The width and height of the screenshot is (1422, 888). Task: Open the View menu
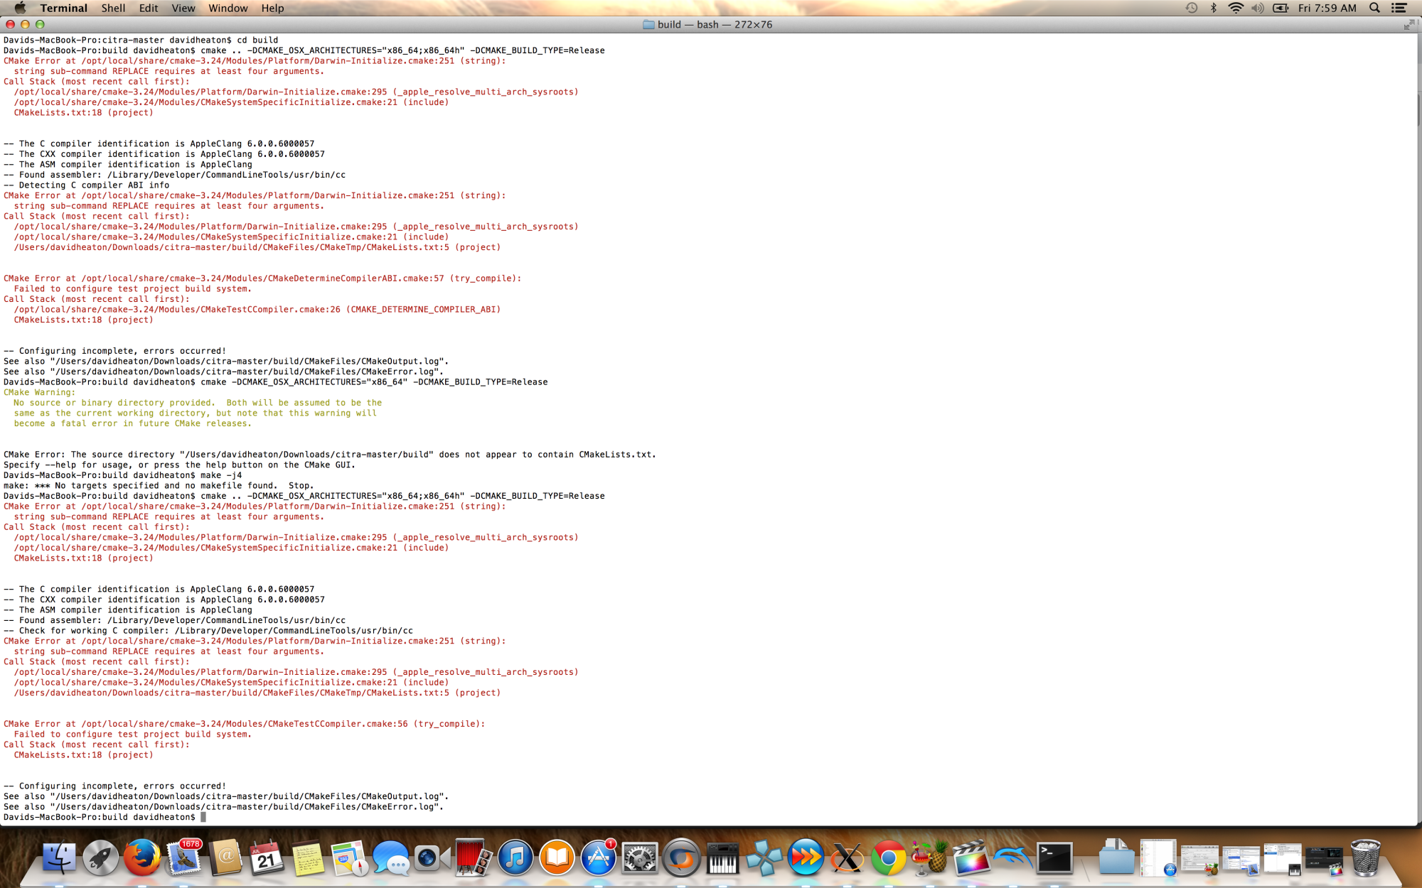[183, 8]
